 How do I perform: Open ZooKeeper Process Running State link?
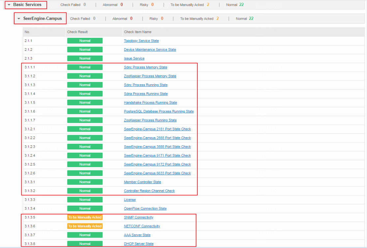[150, 120]
